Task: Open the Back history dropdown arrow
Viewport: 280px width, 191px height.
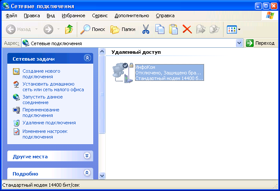Action: (36, 29)
